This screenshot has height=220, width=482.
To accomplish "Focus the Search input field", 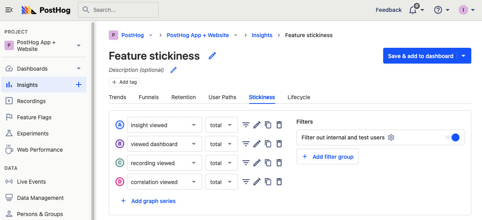I will (x=118, y=10).
